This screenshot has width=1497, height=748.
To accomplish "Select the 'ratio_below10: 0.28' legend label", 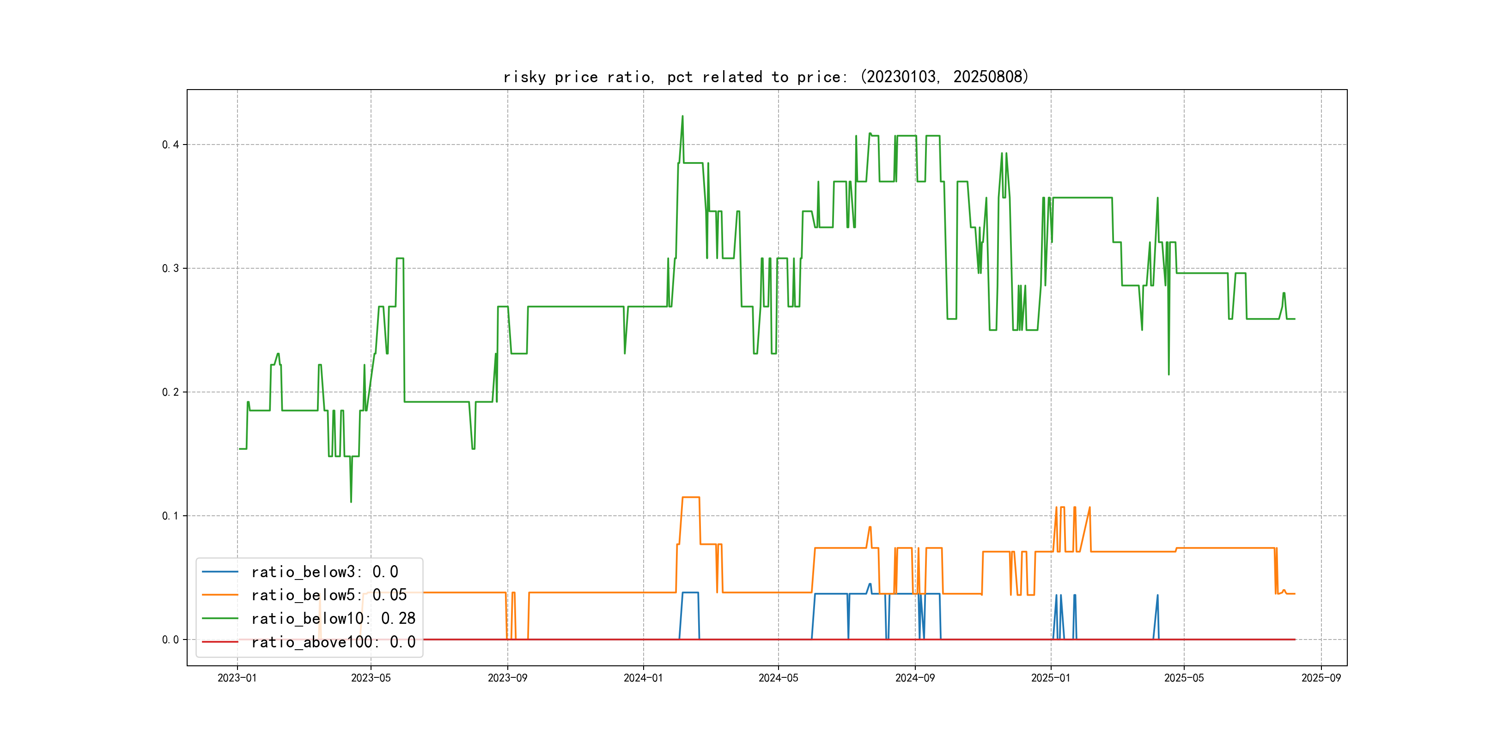I will (333, 619).
